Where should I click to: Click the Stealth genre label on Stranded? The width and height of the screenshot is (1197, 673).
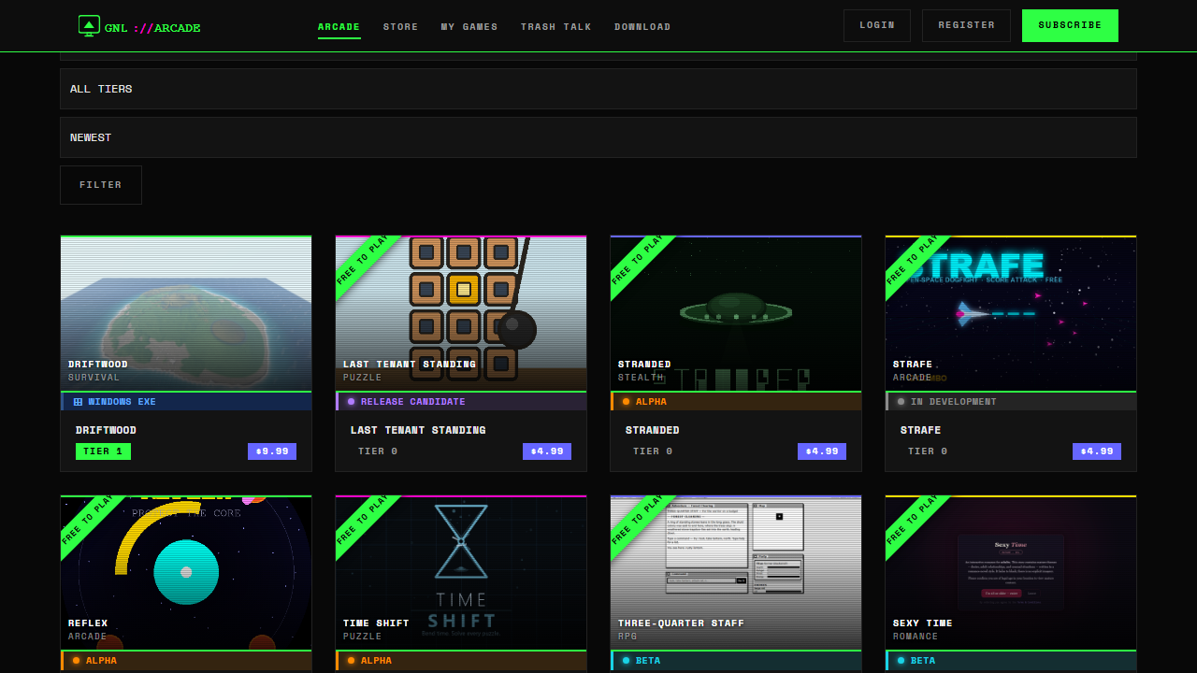(641, 378)
